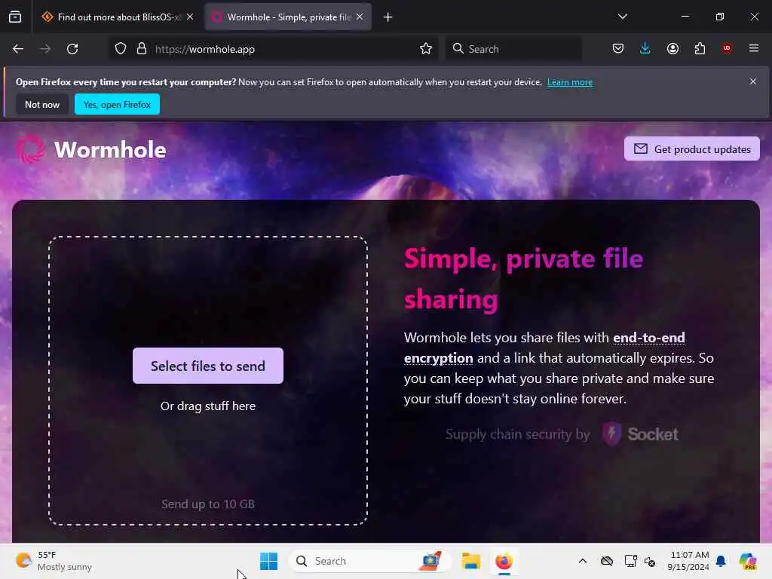The height and width of the screenshot is (579, 772).
Task: Open the muted volume tray icon
Action: click(x=650, y=561)
